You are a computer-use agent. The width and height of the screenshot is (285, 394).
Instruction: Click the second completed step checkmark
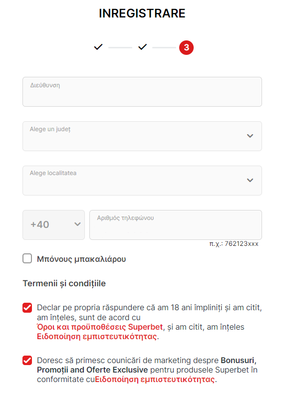tap(142, 47)
